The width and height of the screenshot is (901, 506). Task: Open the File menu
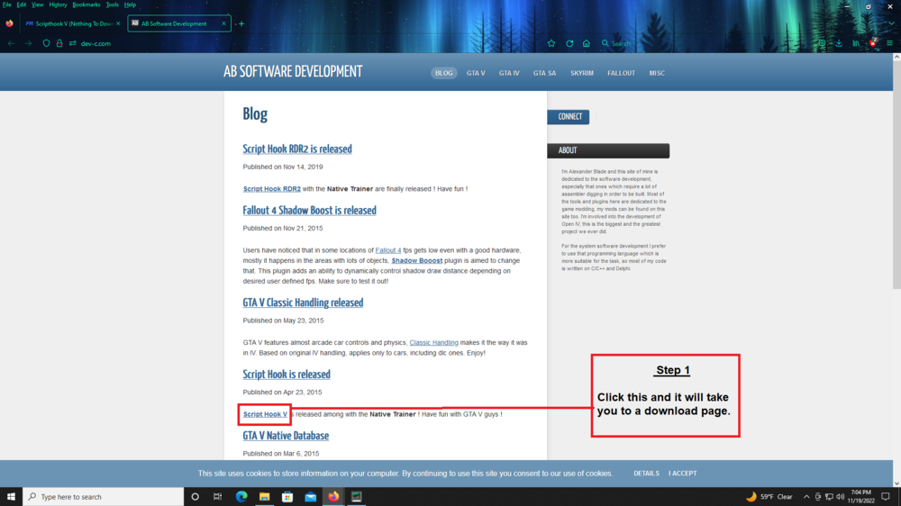tap(7, 5)
